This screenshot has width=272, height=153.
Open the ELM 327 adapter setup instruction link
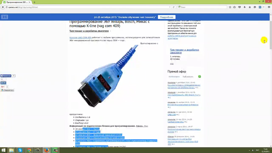pos(183,142)
